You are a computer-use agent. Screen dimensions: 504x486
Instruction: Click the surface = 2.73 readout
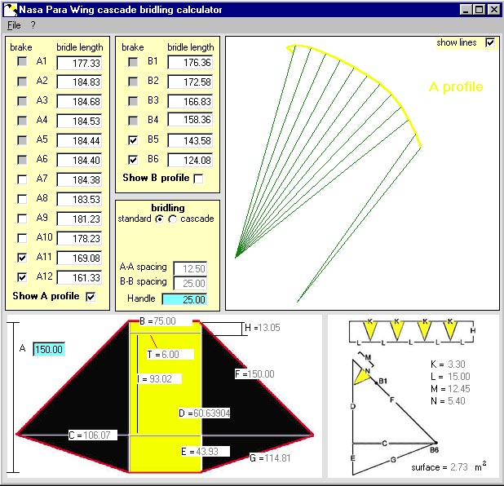pyautogui.click(x=458, y=466)
